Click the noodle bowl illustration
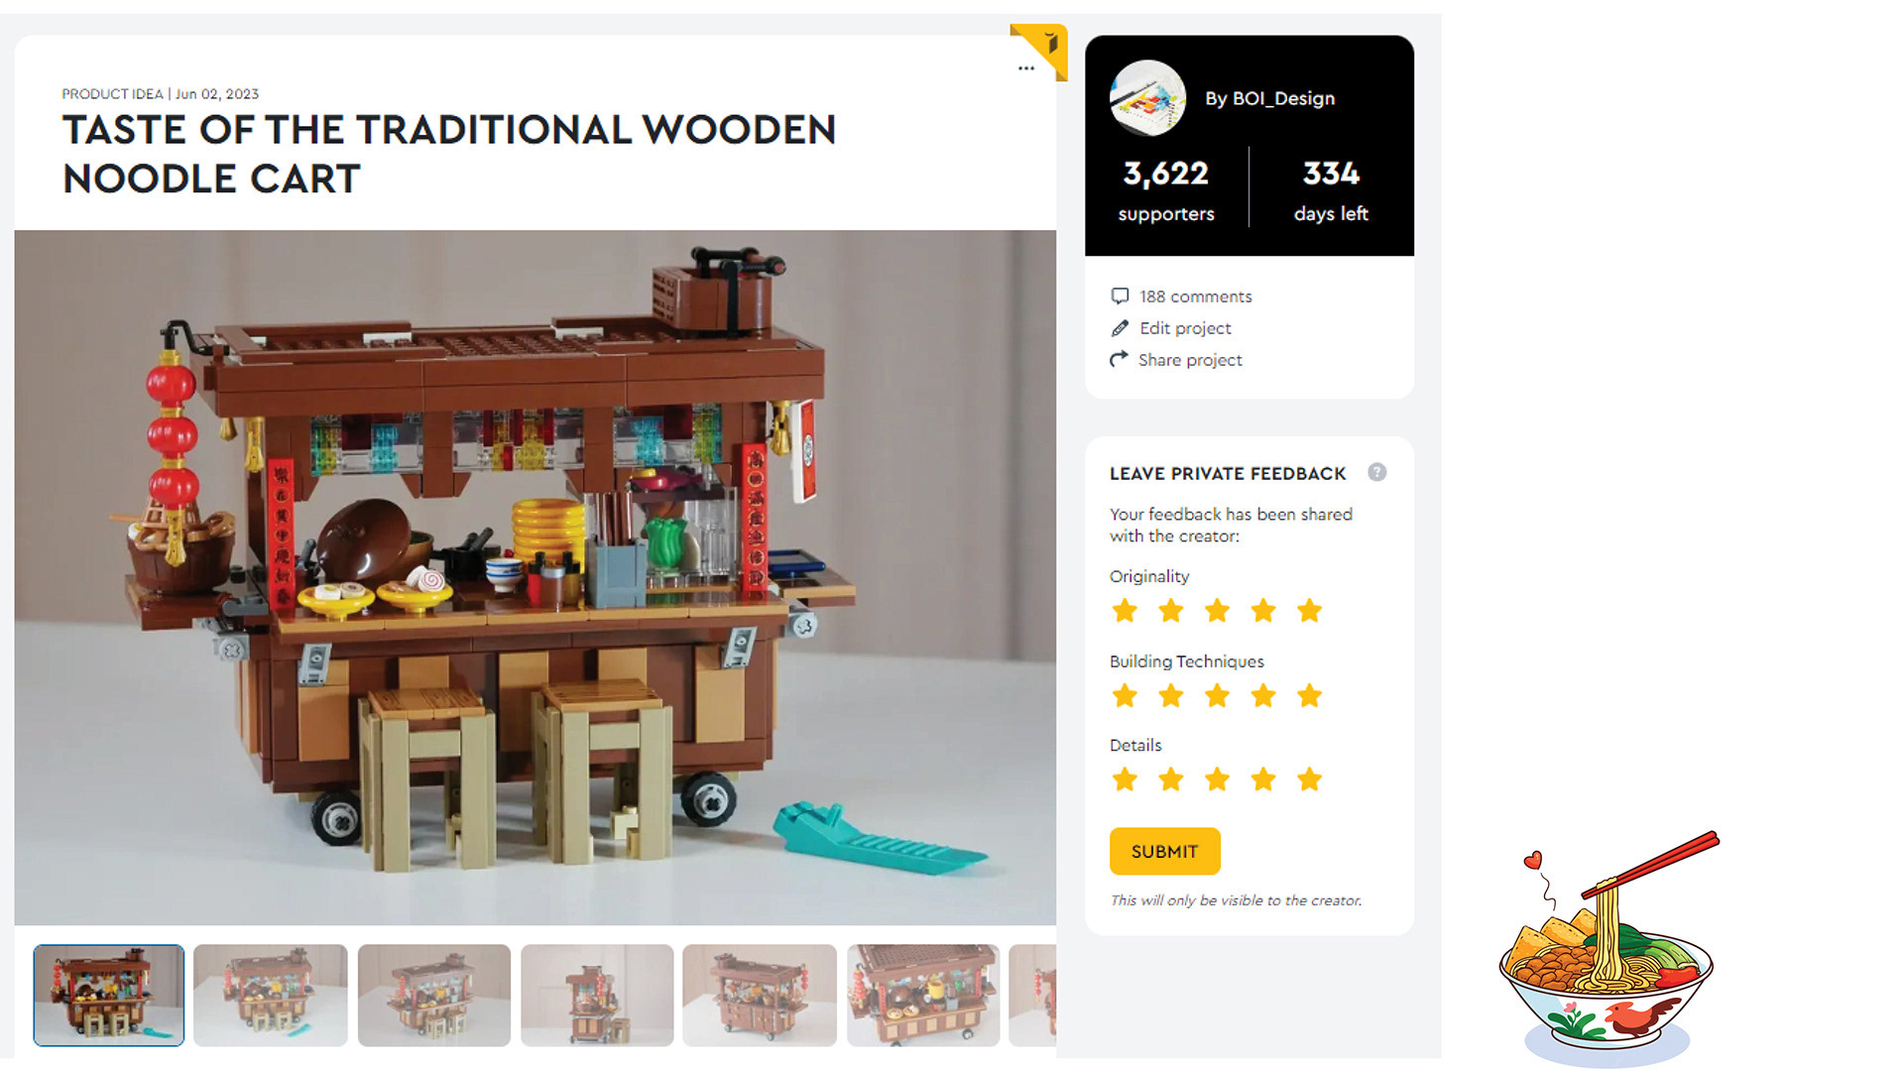This screenshot has height=1071, width=1904. point(1608,947)
